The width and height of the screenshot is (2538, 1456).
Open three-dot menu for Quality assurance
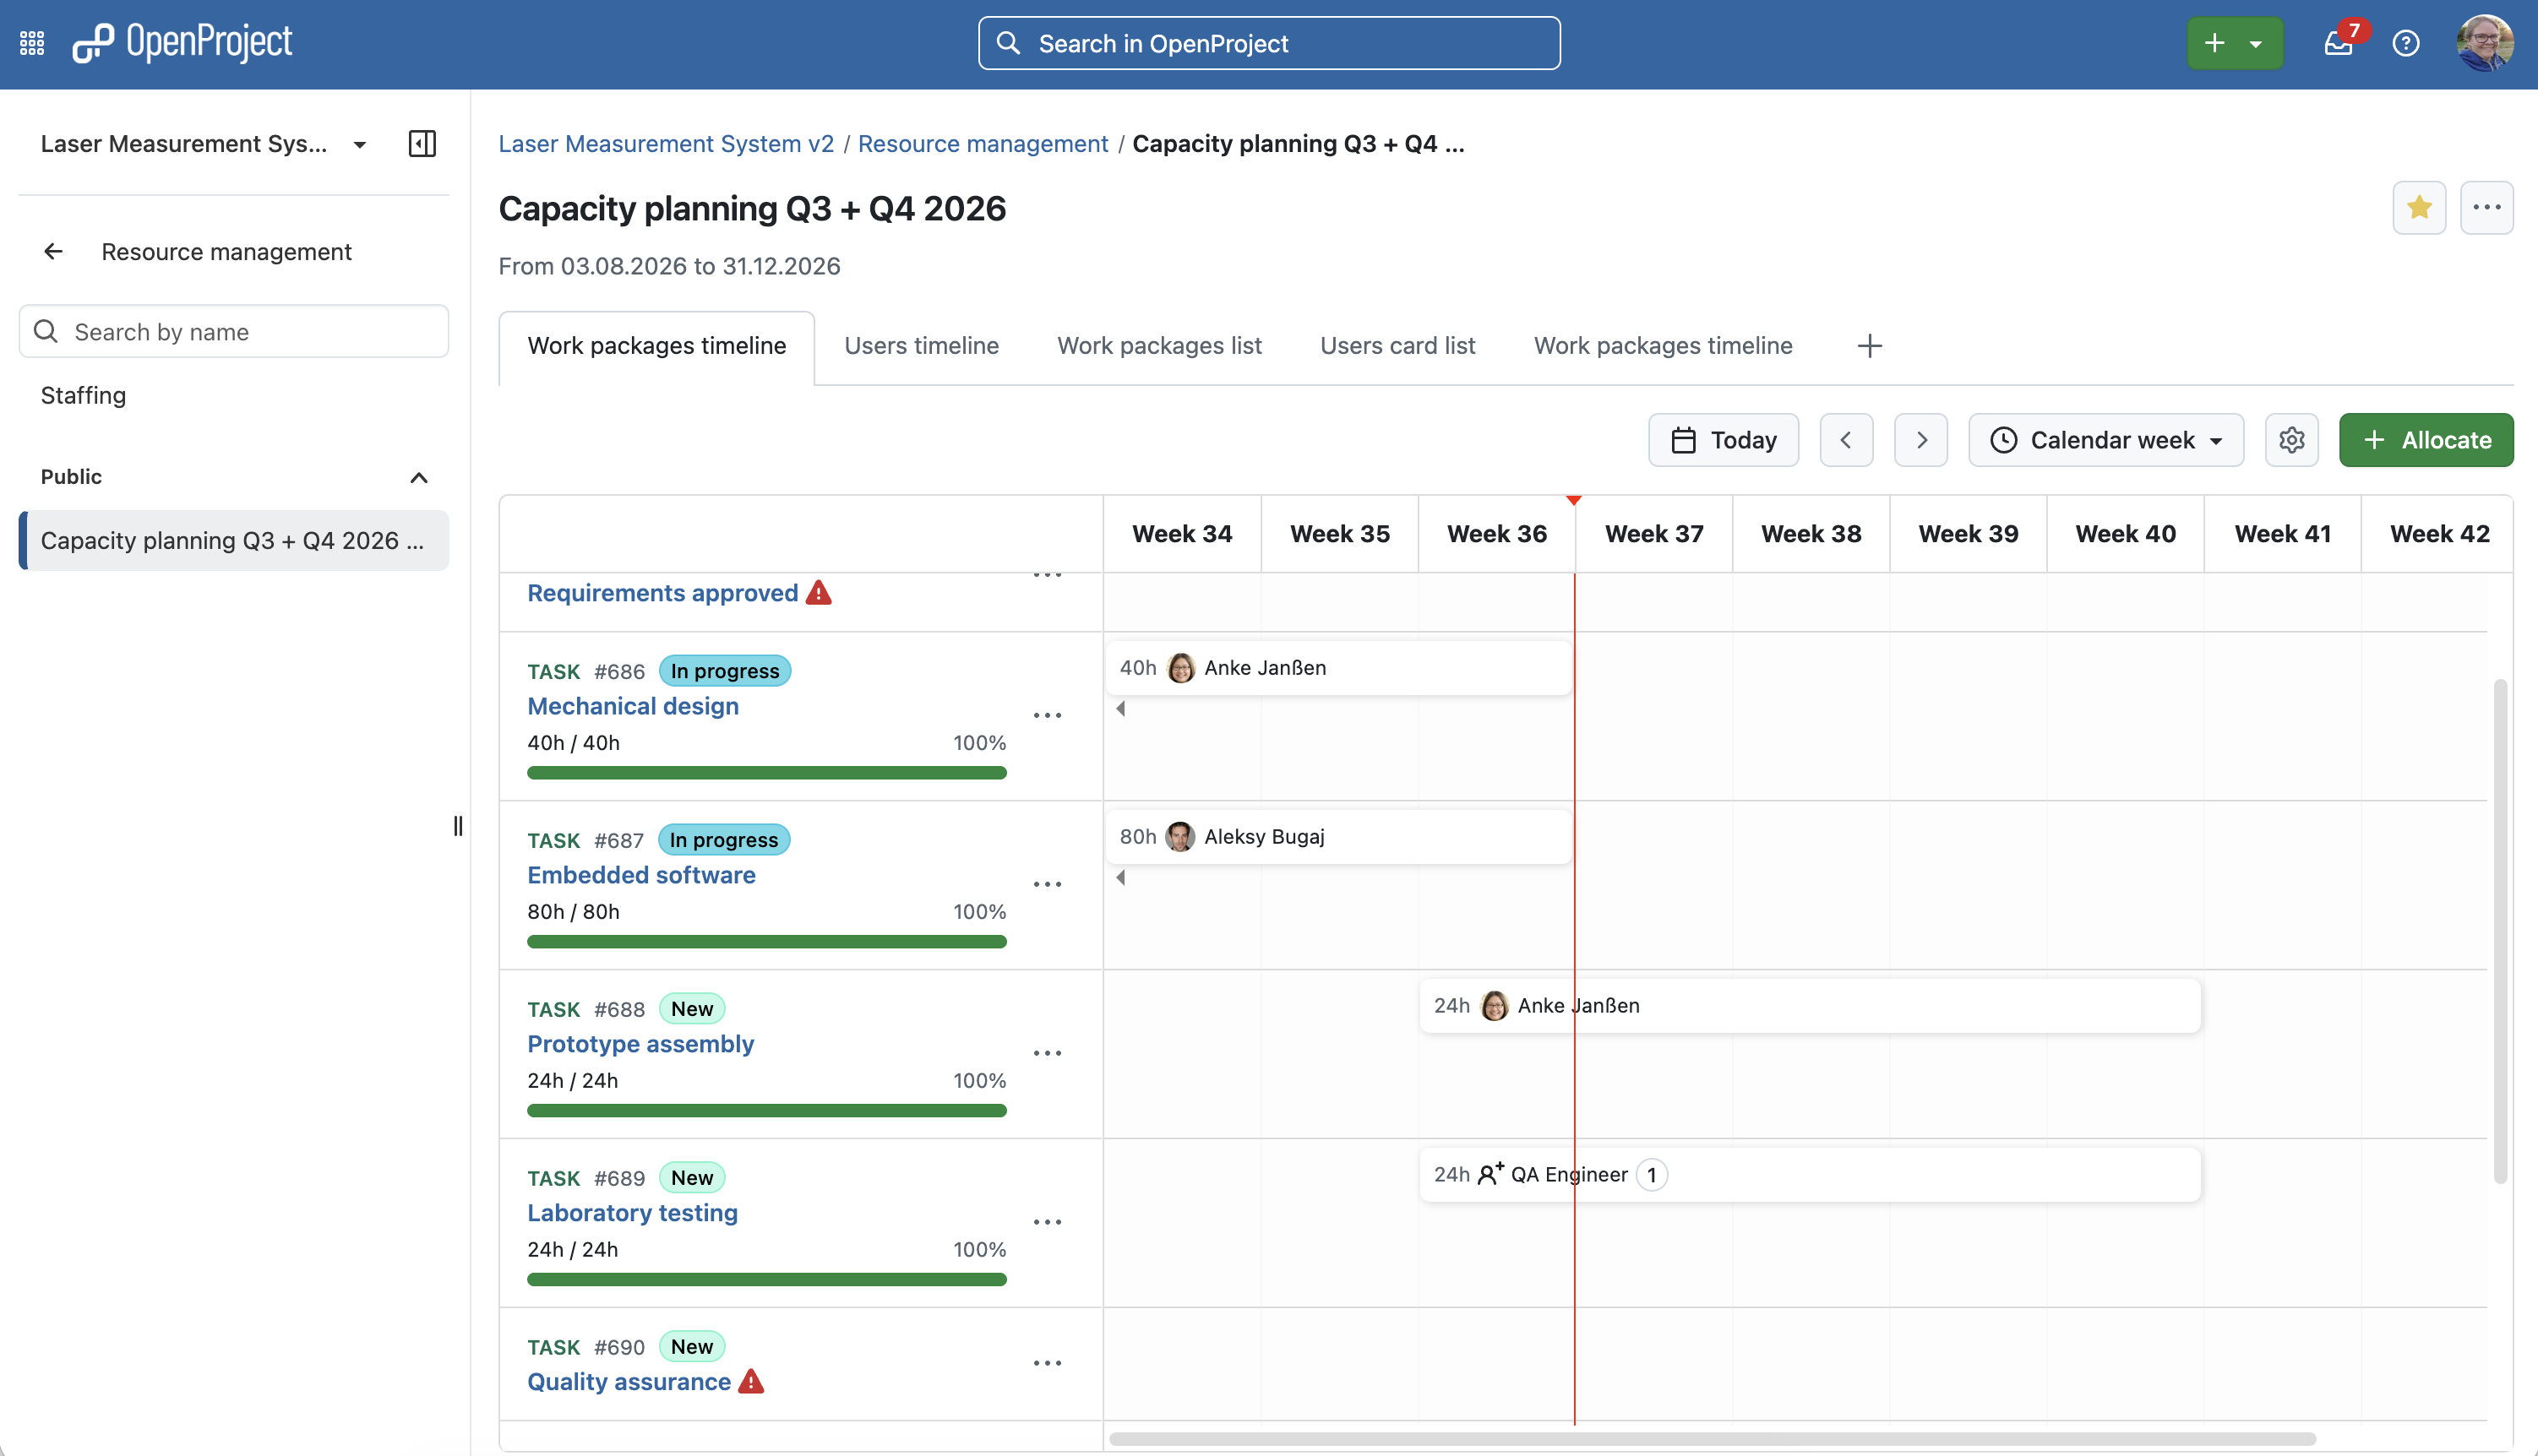tap(1048, 1363)
